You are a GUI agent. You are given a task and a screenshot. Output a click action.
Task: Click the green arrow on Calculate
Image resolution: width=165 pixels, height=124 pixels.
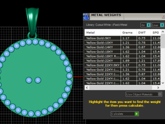pyautogui.click(x=136, y=114)
